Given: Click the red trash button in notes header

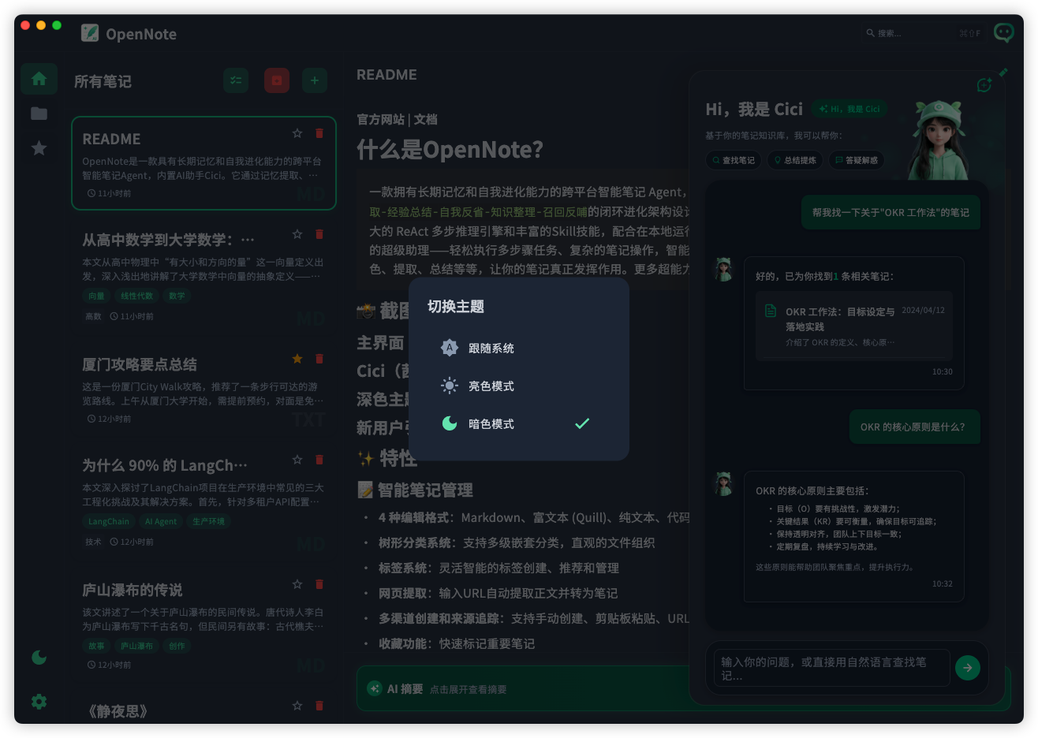Looking at the screenshot, I should (277, 80).
